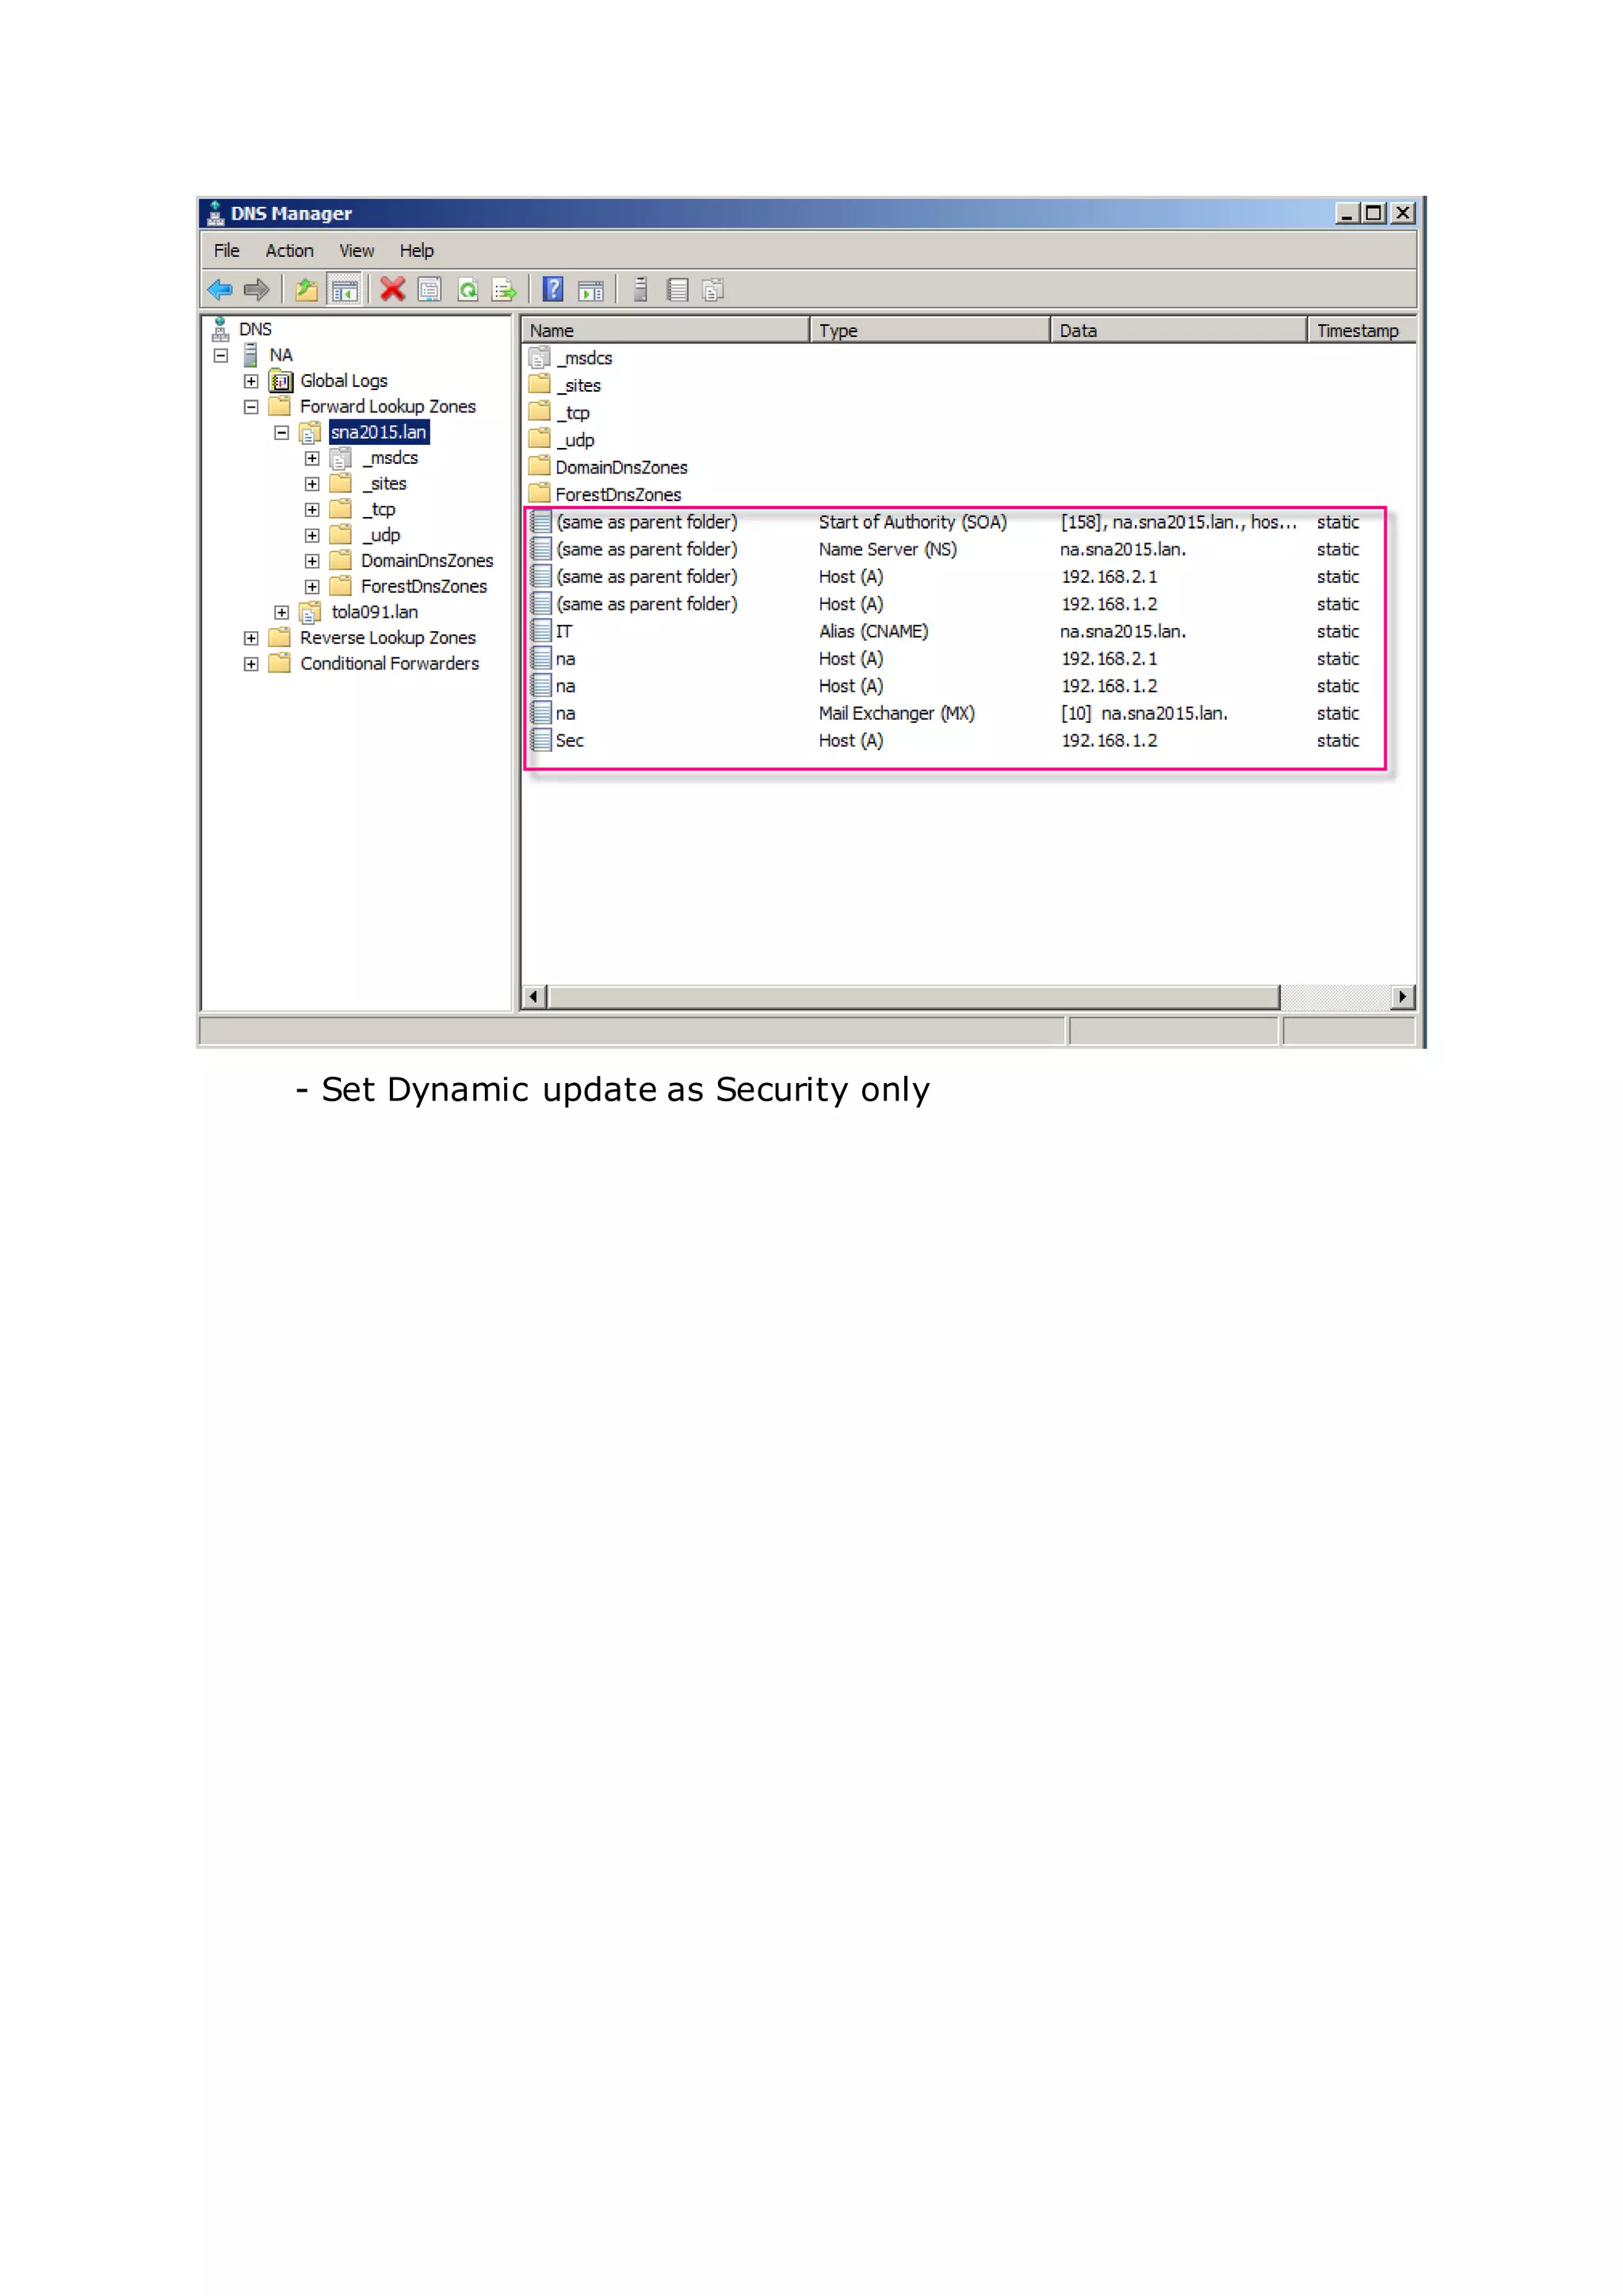Viewport: 1623px width, 2296px height.
Task: Click the horizontal scrollbar left arrow
Action: tap(533, 996)
